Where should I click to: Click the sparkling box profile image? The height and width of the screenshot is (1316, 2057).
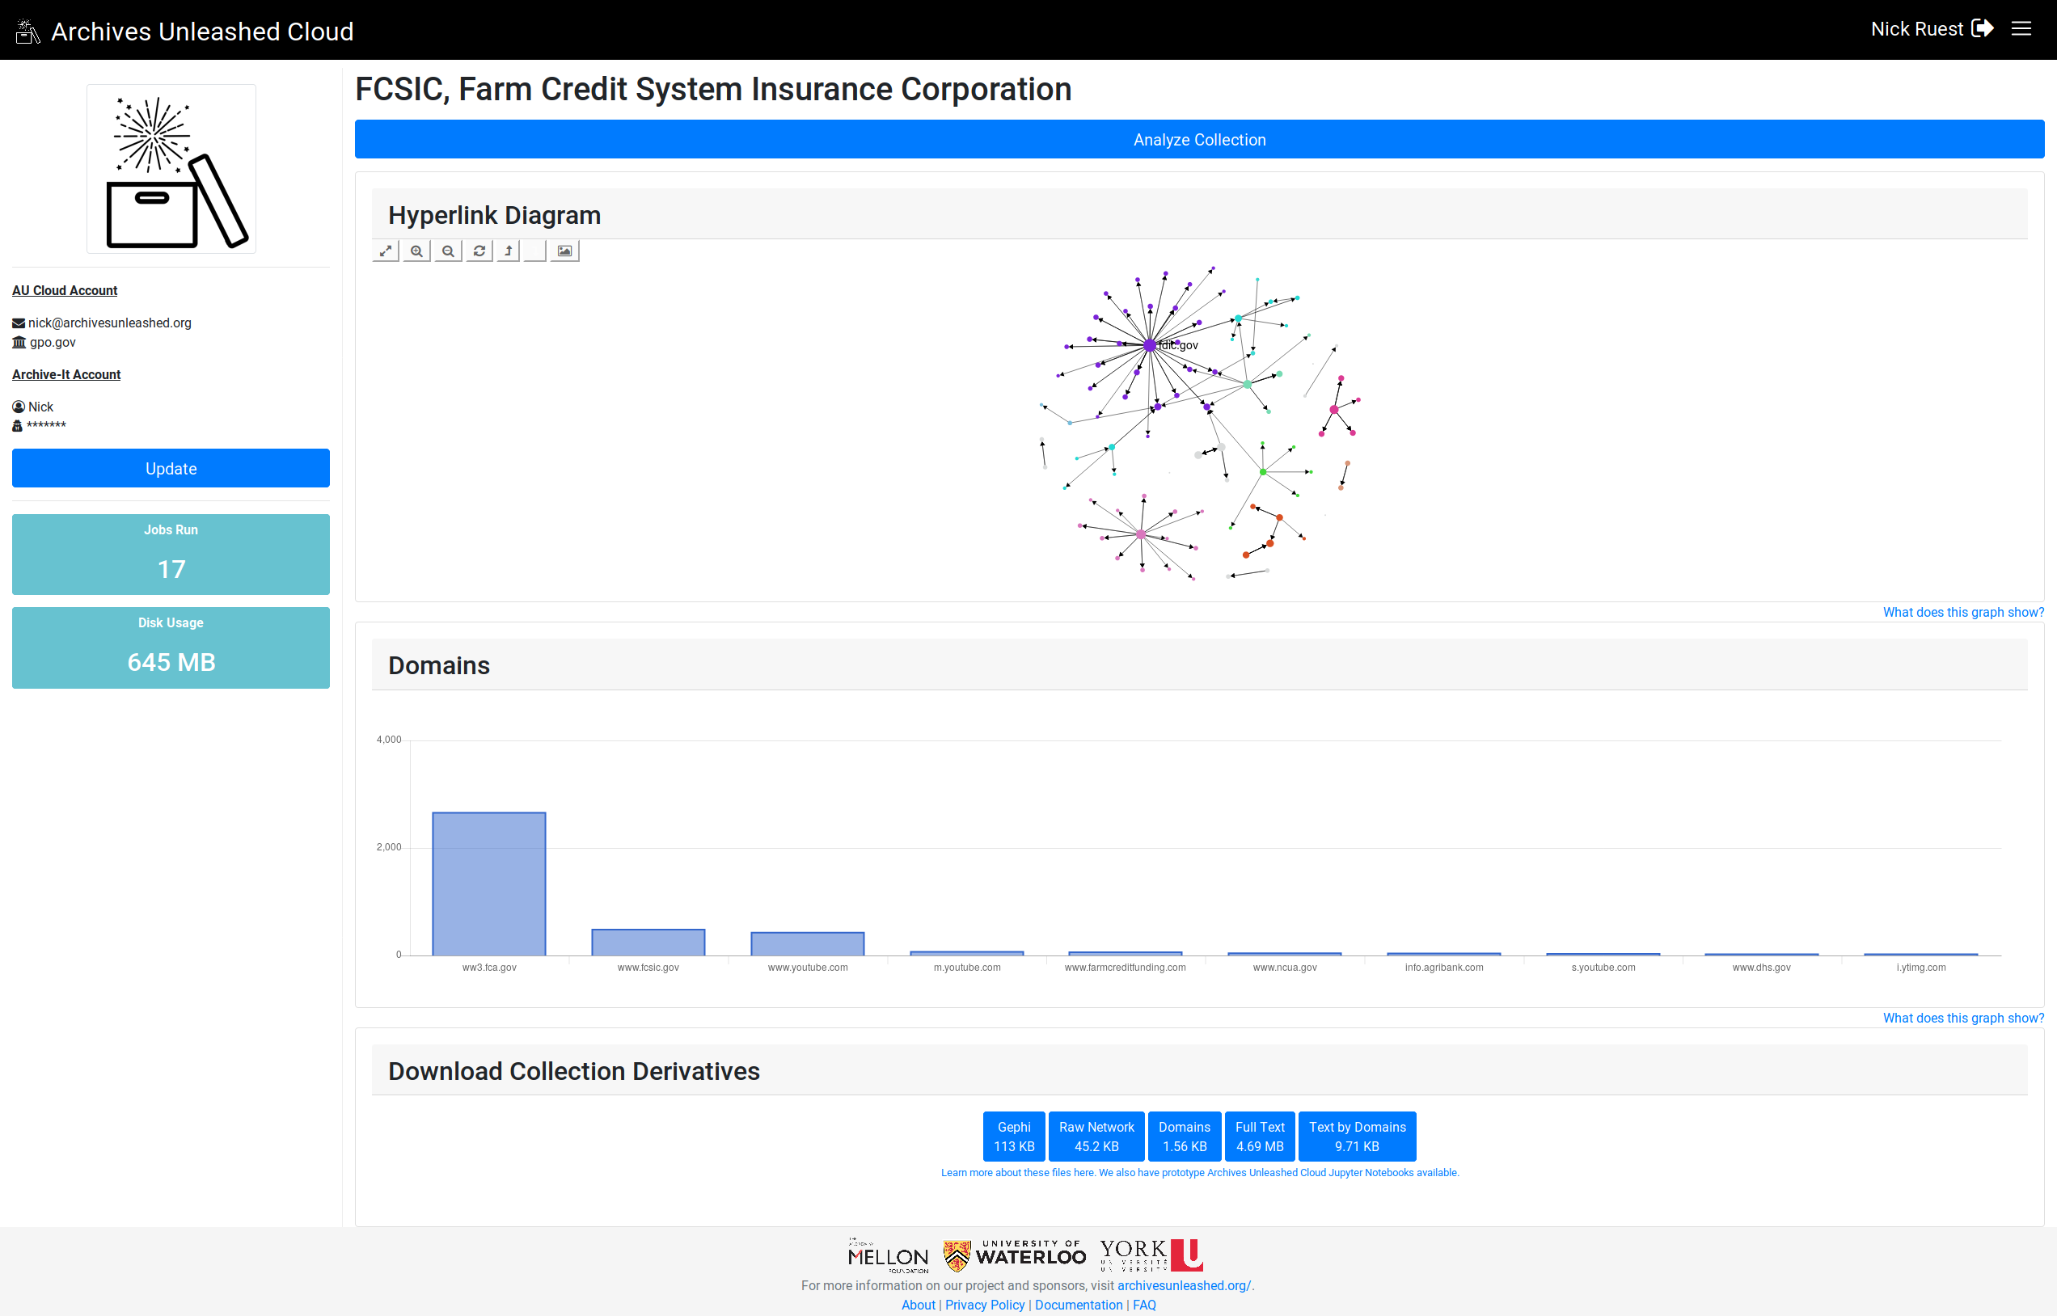(171, 169)
